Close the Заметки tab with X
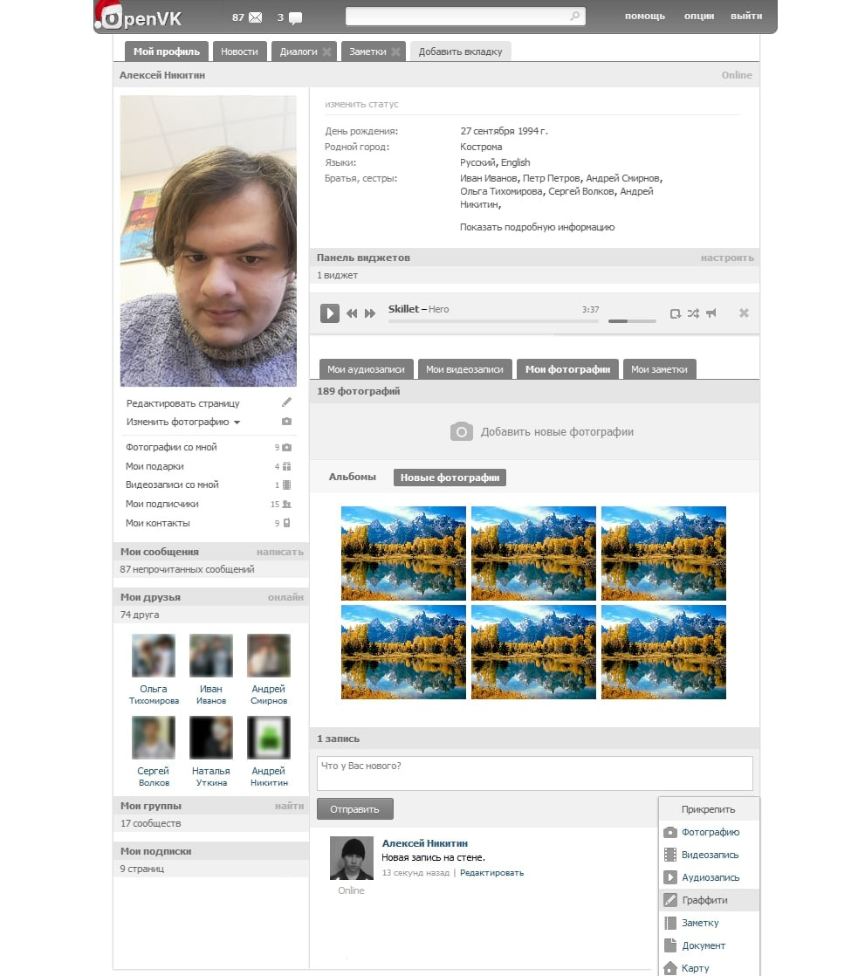Image resolution: width=865 pixels, height=976 pixels. point(395,52)
